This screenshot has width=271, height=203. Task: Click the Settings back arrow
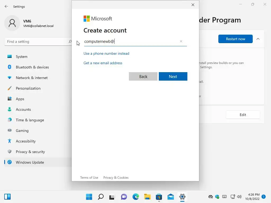coord(6,6)
